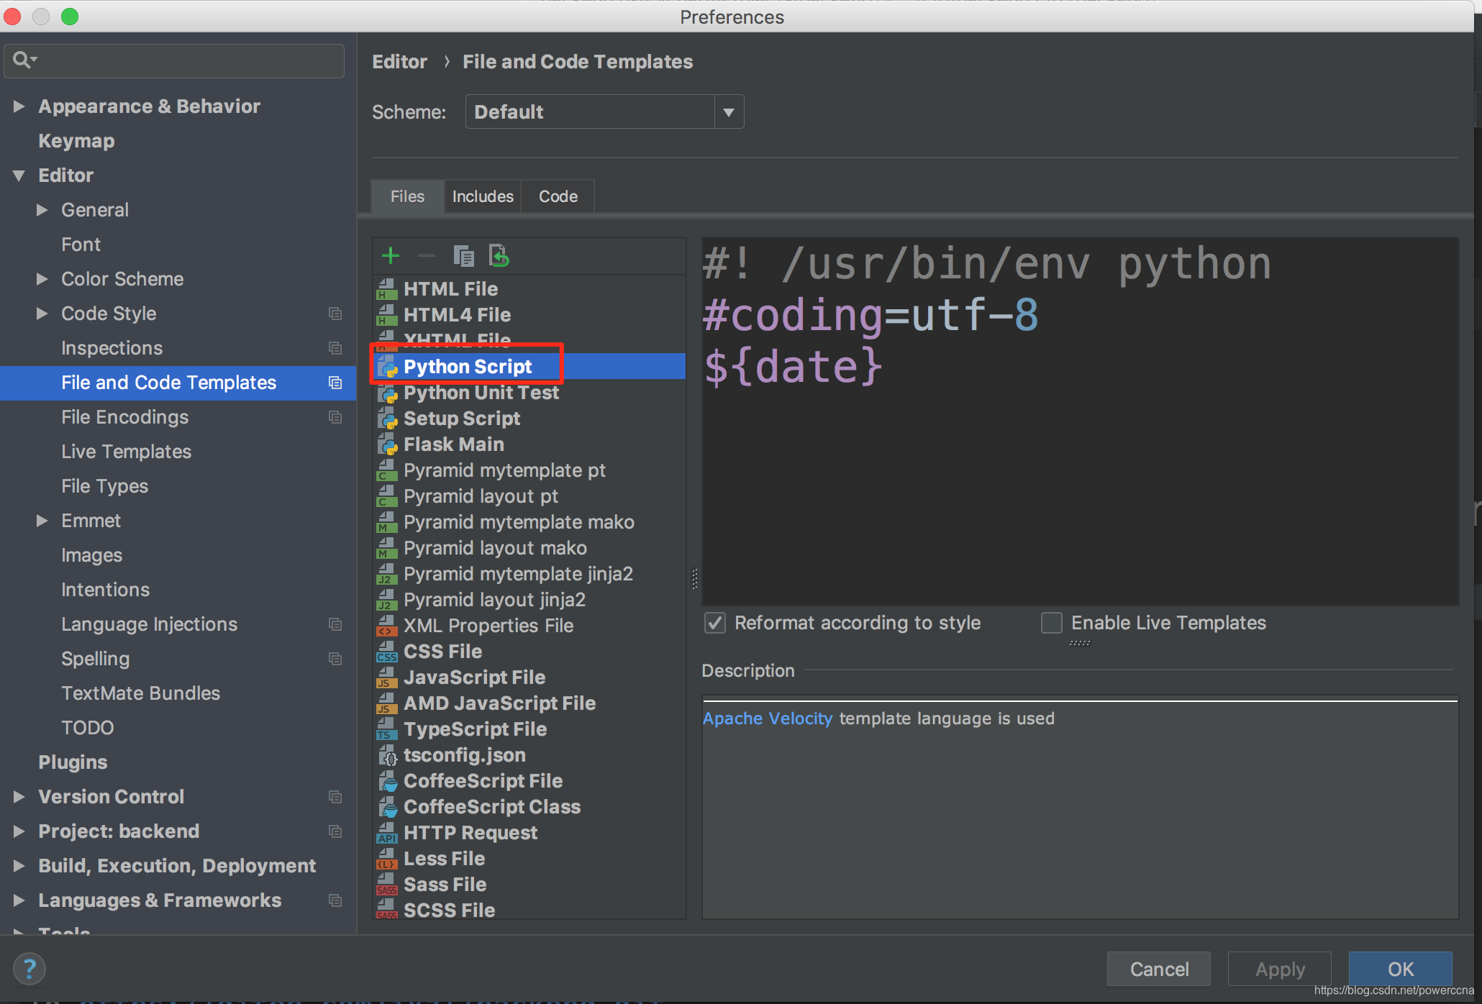Switch to the Includes tab
The width and height of the screenshot is (1482, 1004).
click(483, 196)
